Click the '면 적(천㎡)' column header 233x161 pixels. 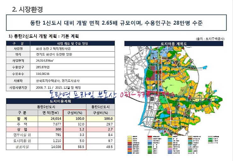50,113
